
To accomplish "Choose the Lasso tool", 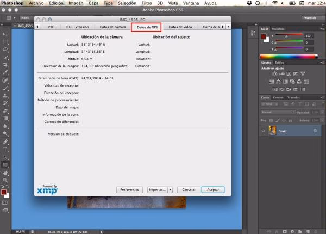I will 5,48.
